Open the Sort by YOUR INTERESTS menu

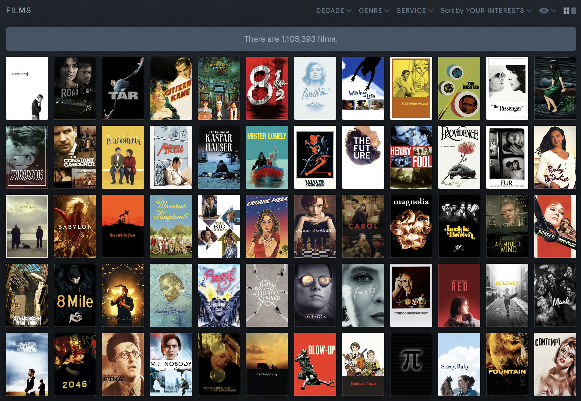pyautogui.click(x=486, y=11)
